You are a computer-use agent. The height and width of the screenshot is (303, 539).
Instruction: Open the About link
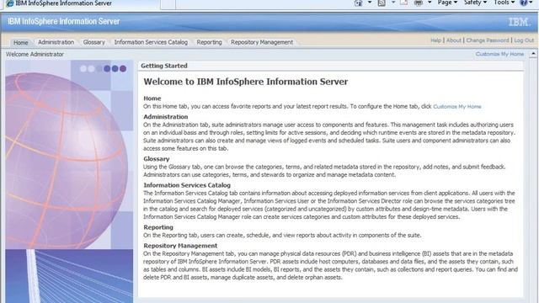[x=454, y=40]
